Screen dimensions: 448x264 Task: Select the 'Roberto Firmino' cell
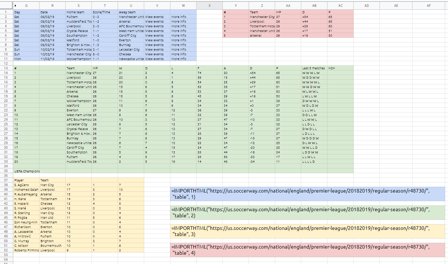coord(26,250)
